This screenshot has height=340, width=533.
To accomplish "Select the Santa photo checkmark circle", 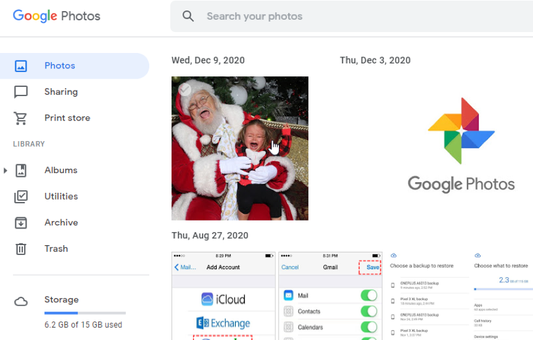I will pyautogui.click(x=185, y=89).
